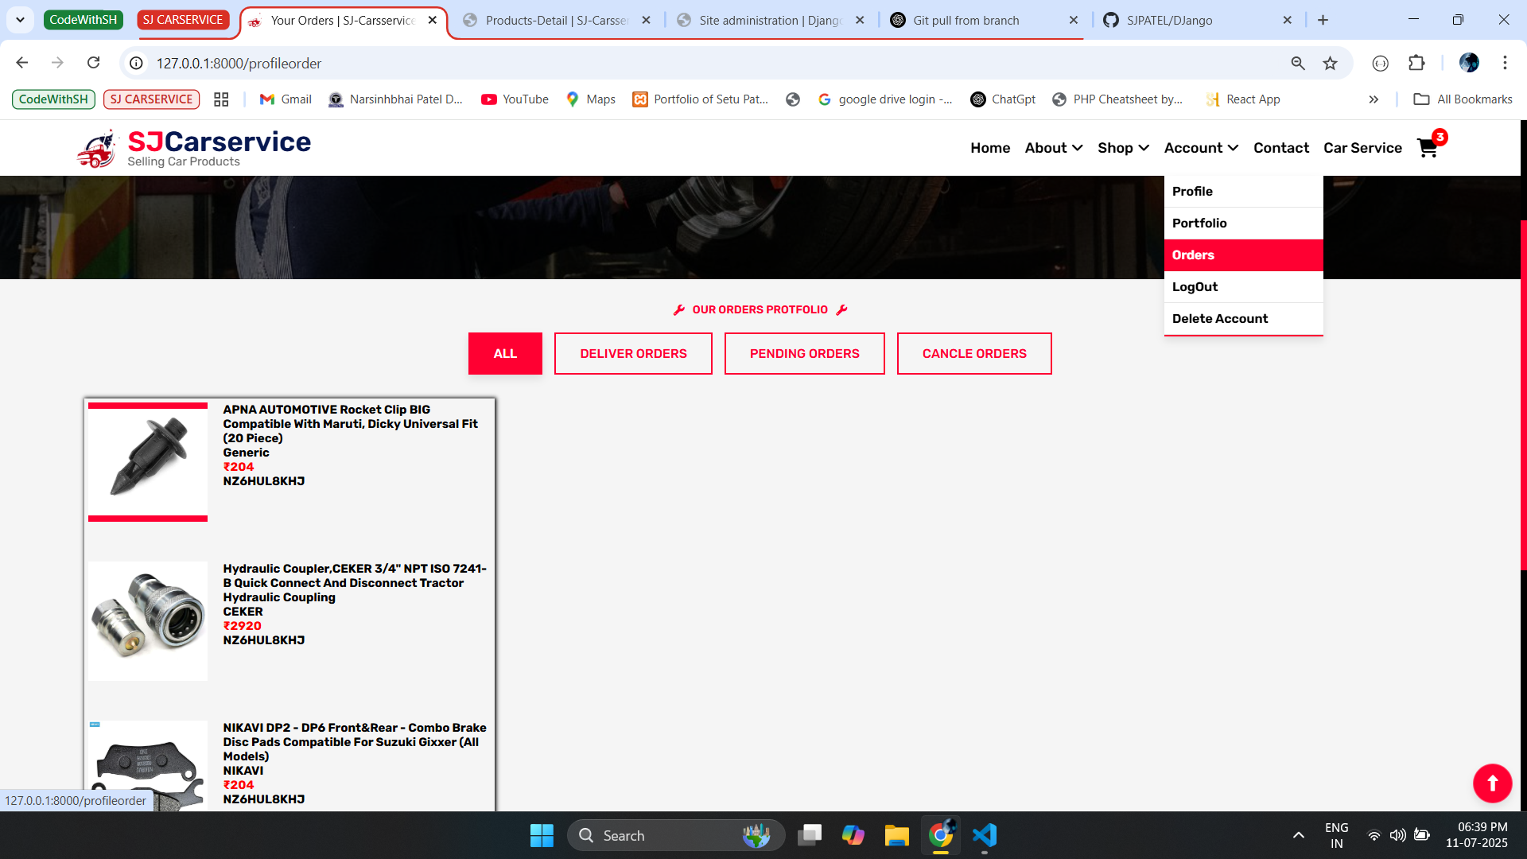Expand the Shop dropdown menu
Image resolution: width=1527 pixels, height=859 pixels.
1122,148
